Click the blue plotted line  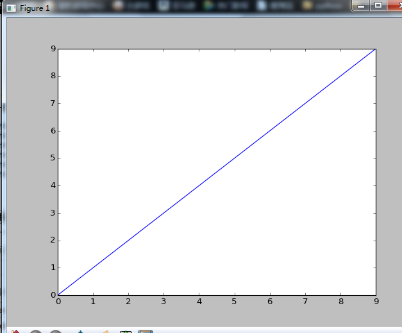pos(217,172)
